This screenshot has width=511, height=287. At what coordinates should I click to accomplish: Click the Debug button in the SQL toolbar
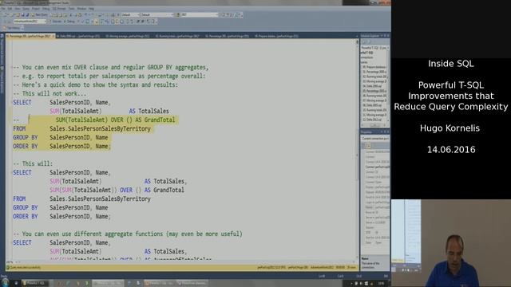[x=69, y=22]
